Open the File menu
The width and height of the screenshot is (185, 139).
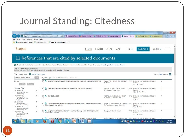click(14, 39)
